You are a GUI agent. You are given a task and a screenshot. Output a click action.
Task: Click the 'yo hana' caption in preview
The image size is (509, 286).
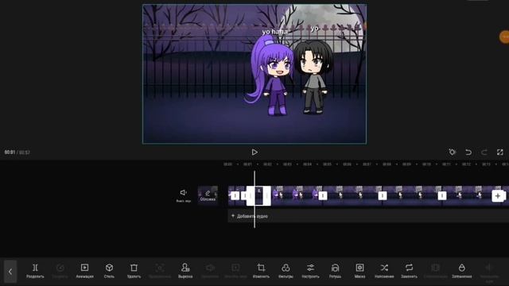pyautogui.click(x=275, y=32)
